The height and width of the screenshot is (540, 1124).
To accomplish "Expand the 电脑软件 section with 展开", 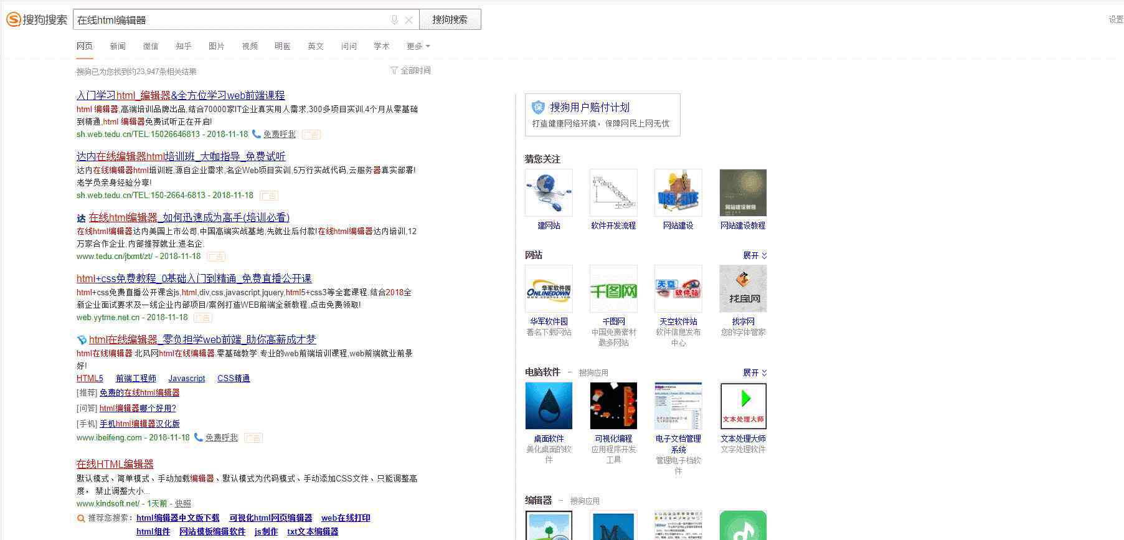I will click(x=755, y=372).
